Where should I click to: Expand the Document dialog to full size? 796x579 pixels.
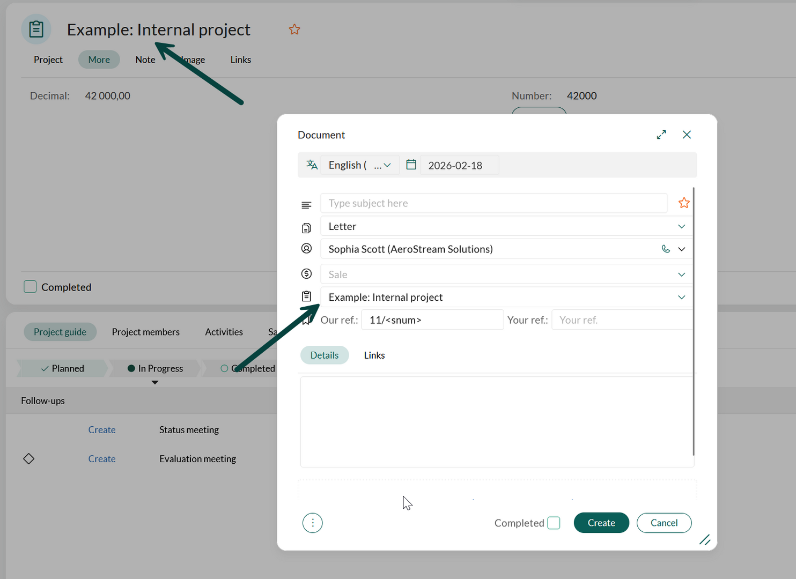coord(661,135)
